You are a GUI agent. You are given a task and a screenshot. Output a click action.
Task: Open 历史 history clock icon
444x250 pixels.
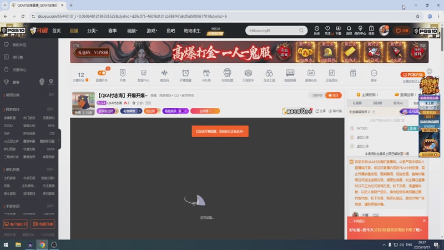tap(316, 30)
